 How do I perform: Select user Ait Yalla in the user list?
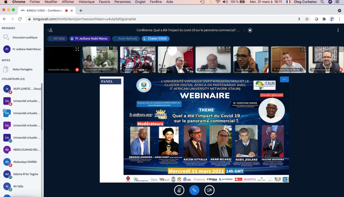pos(21,186)
